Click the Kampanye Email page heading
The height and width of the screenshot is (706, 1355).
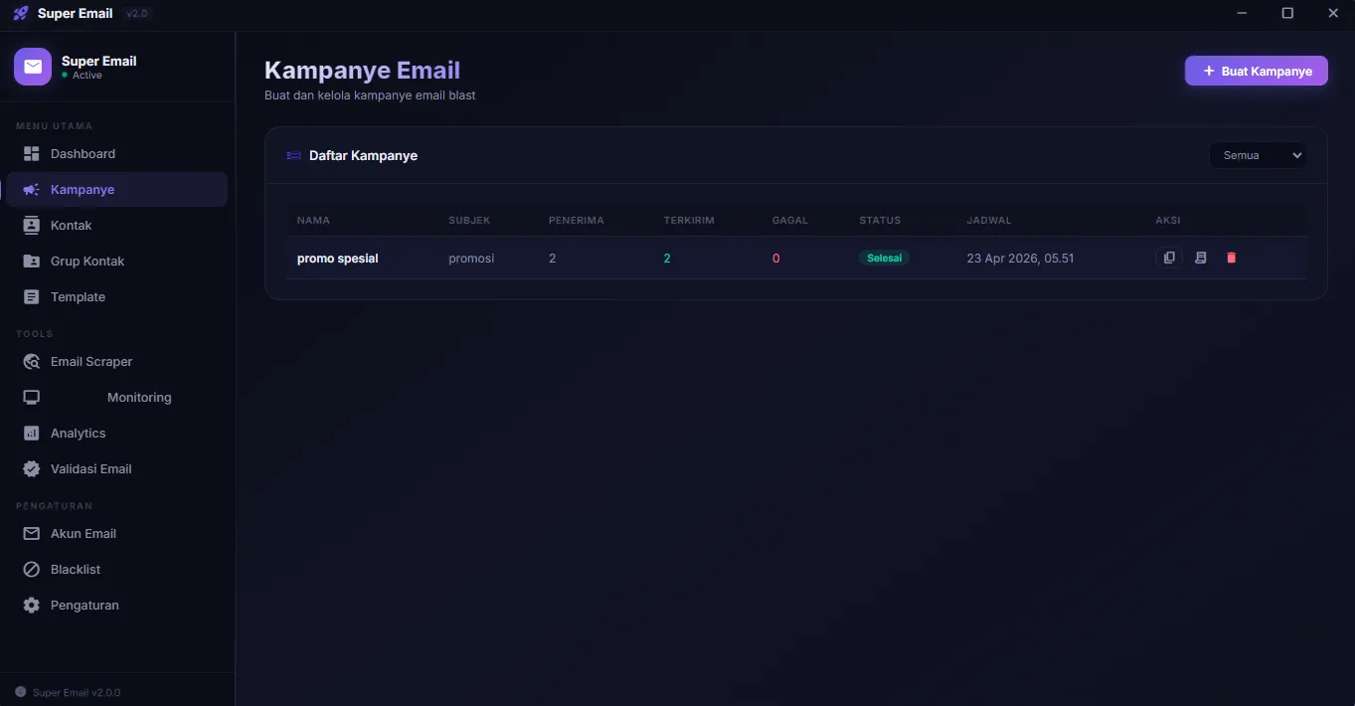[362, 71]
